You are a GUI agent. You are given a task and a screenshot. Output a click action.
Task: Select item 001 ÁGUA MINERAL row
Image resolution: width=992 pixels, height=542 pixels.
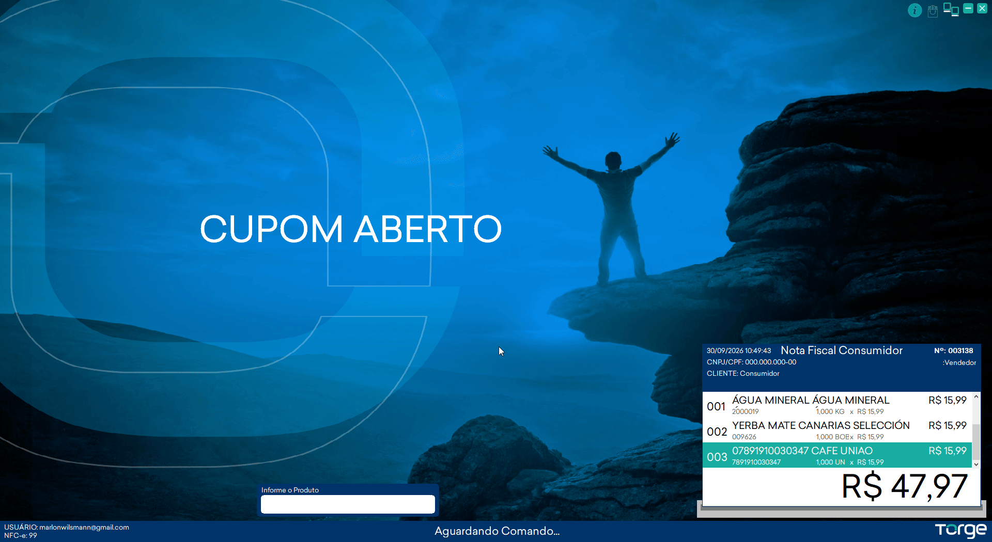[837, 405]
